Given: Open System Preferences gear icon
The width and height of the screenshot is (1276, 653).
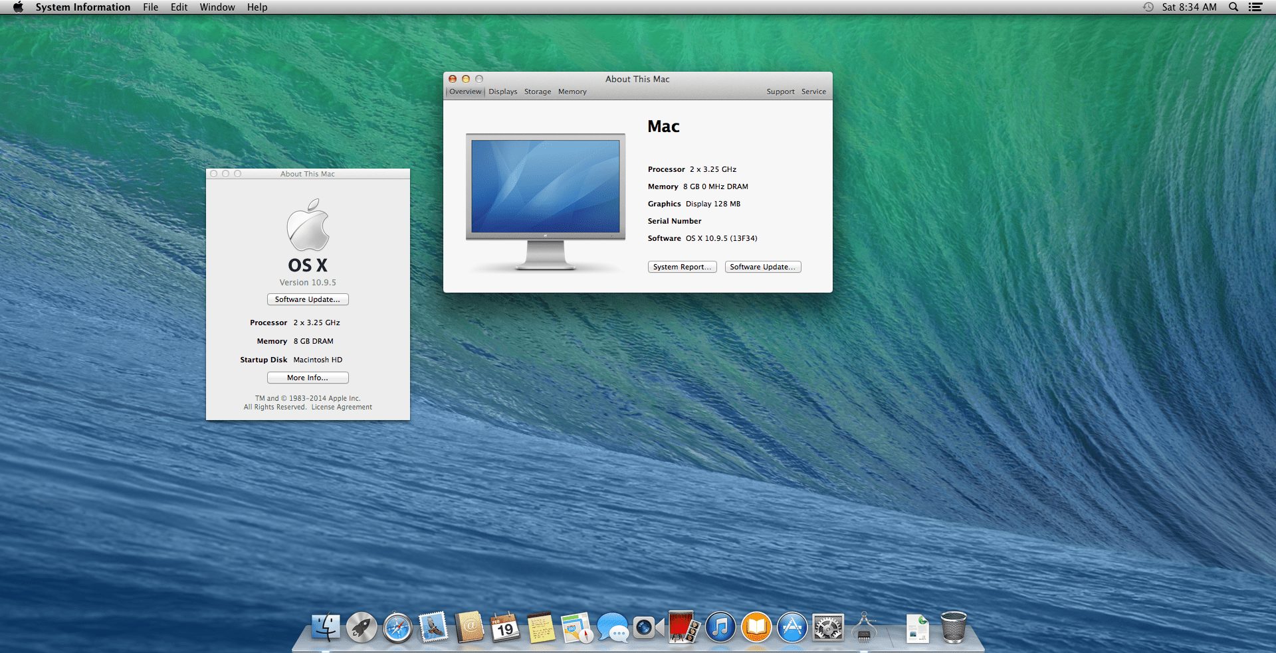Looking at the screenshot, I should tap(828, 627).
